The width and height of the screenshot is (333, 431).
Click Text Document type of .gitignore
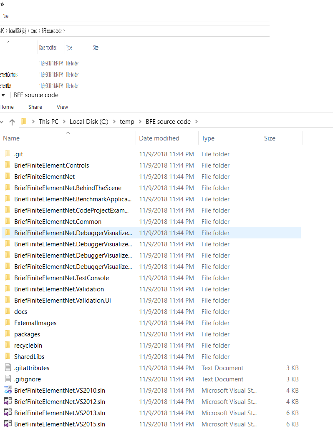[x=222, y=379]
